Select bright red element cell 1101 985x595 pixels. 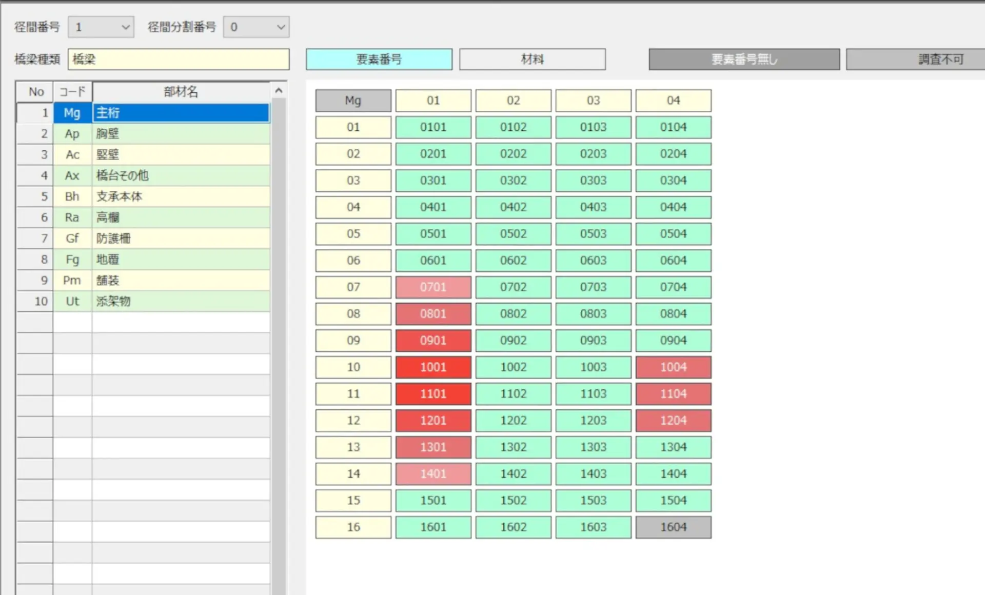[x=434, y=394]
